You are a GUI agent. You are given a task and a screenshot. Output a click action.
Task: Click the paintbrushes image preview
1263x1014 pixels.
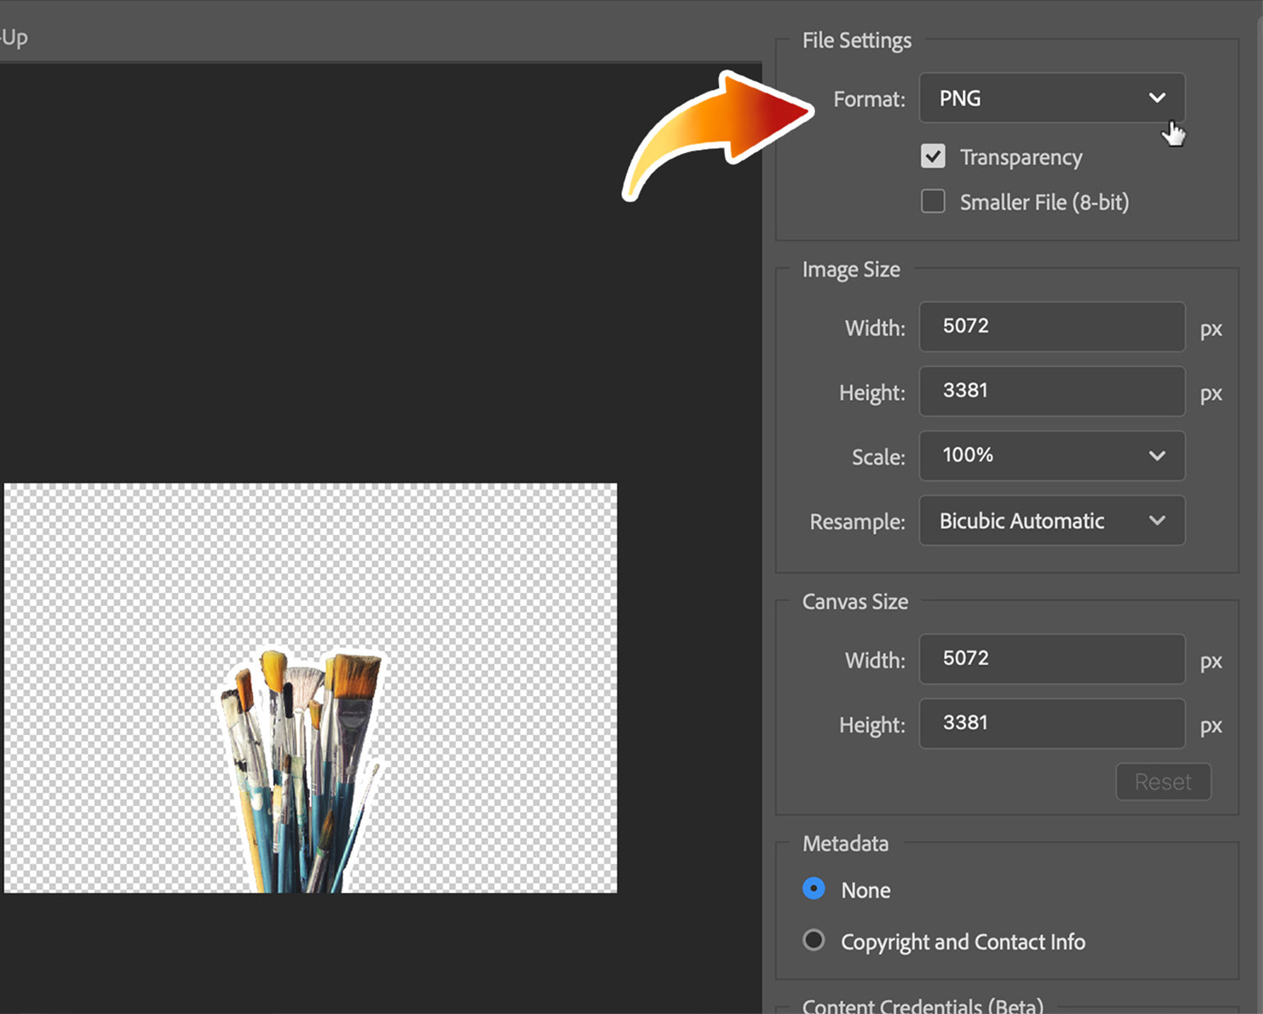(303, 762)
